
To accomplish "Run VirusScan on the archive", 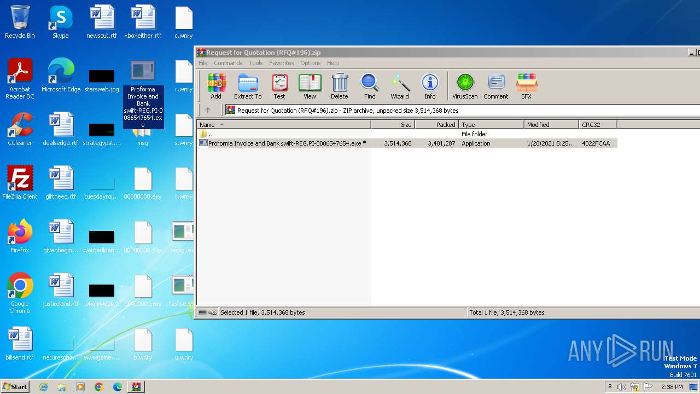I will point(465,86).
